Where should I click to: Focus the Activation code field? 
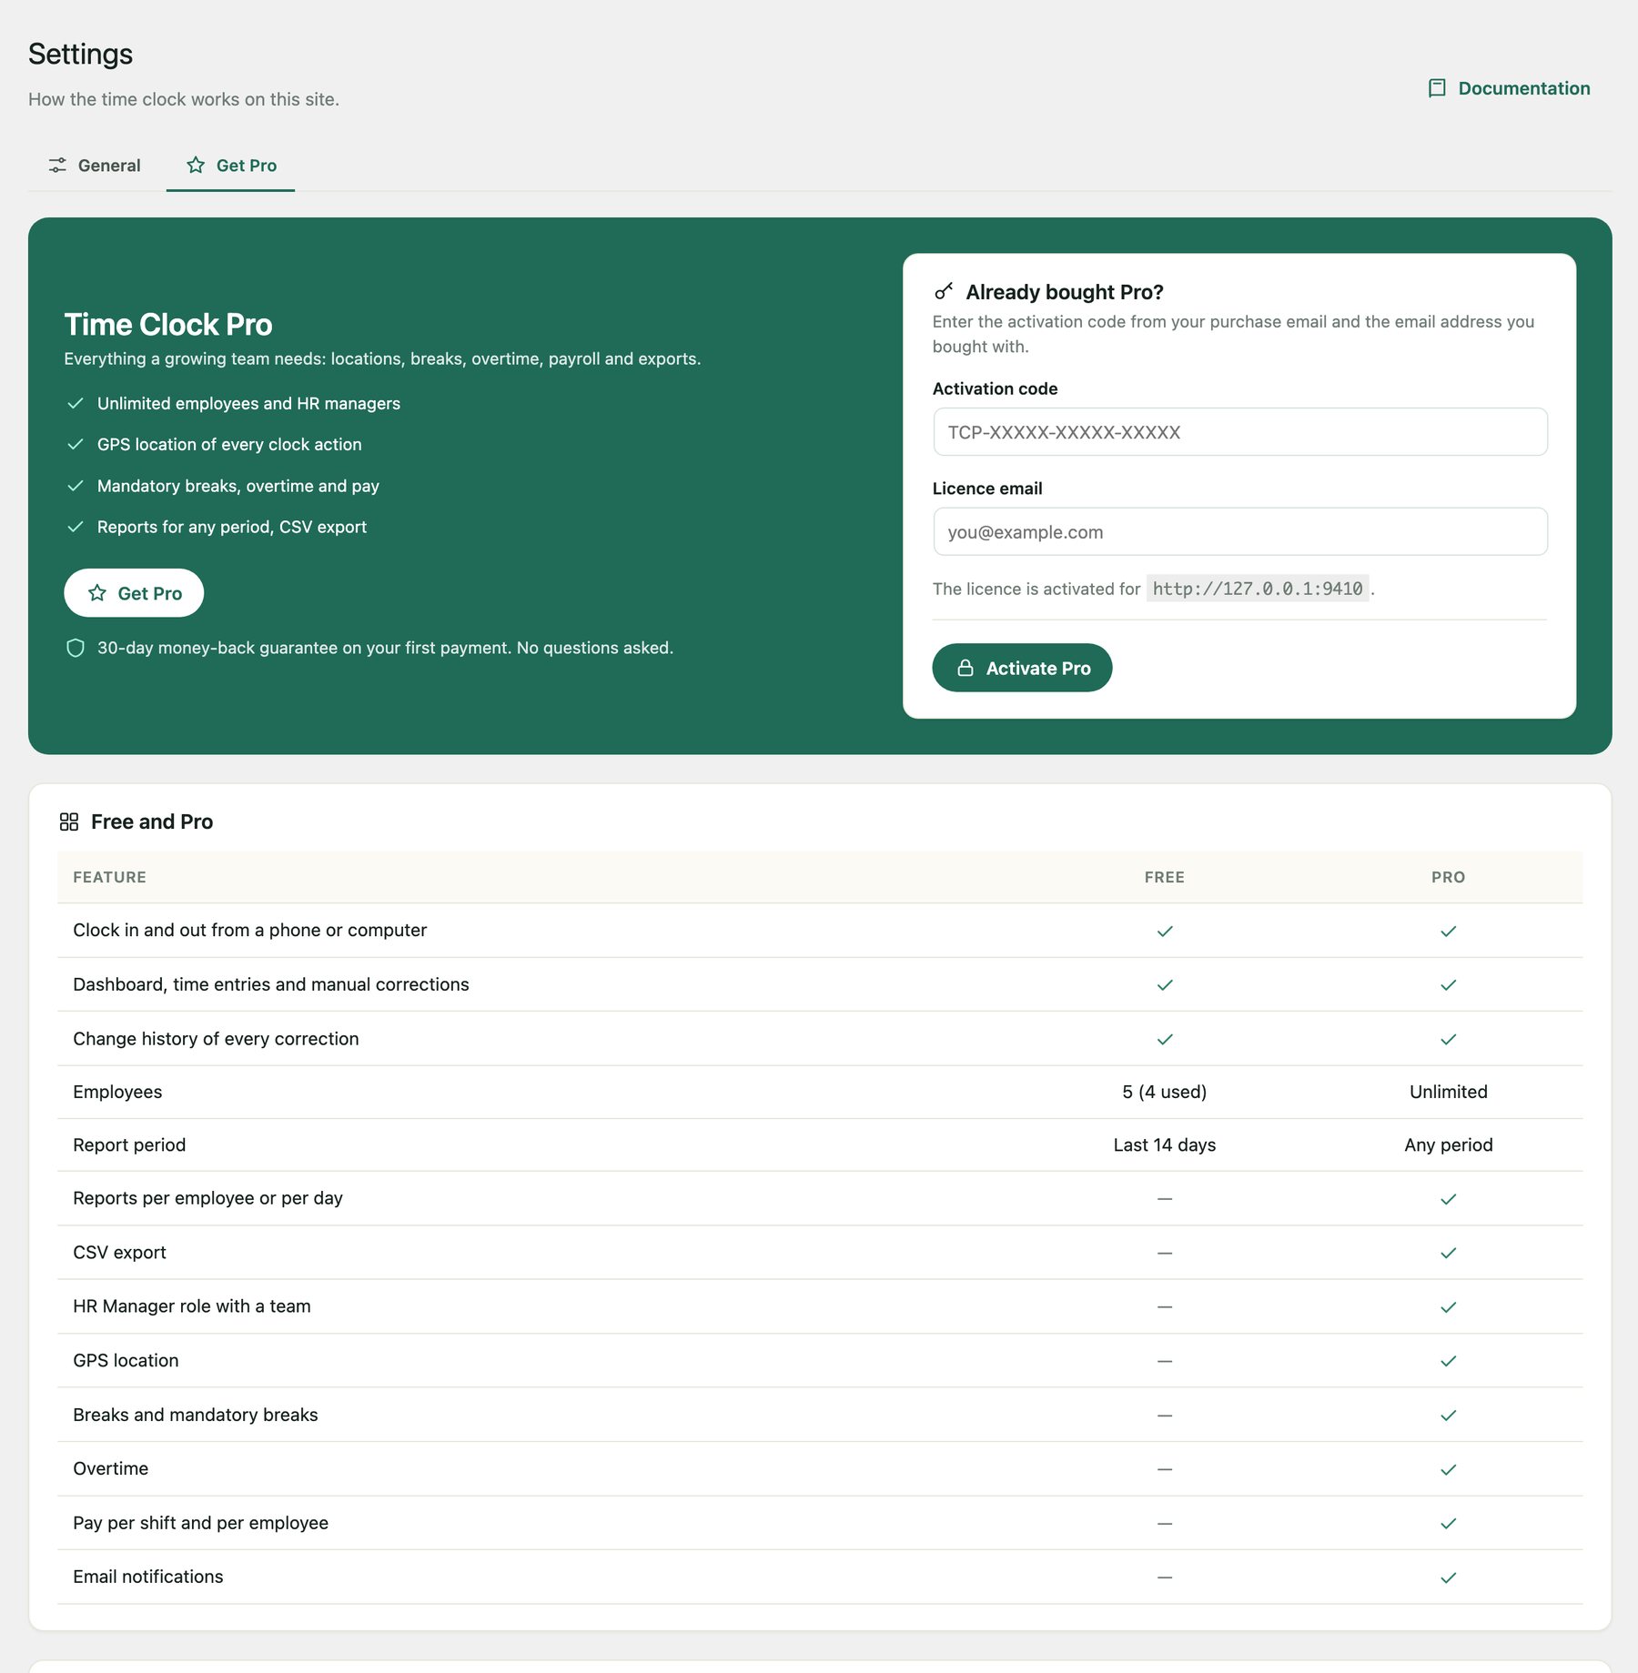pyautogui.click(x=1239, y=432)
